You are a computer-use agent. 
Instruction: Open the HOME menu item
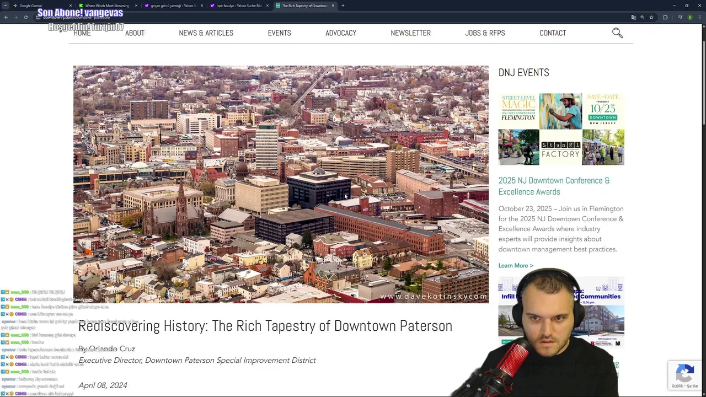click(x=82, y=33)
